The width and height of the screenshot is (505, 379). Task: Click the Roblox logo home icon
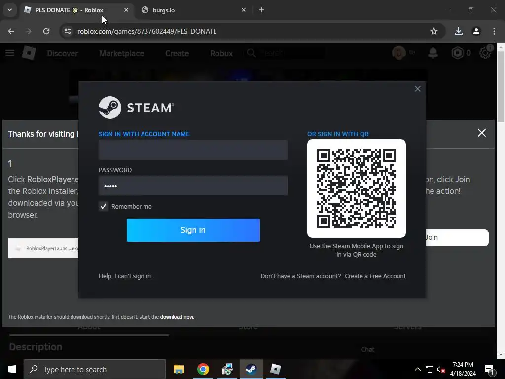(x=29, y=53)
